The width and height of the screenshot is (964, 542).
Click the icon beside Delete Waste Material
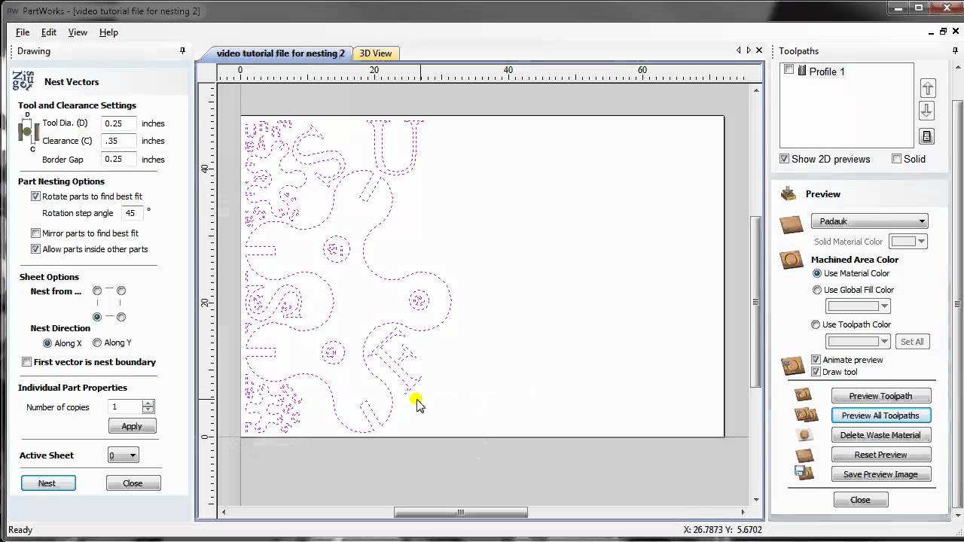coord(804,435)
